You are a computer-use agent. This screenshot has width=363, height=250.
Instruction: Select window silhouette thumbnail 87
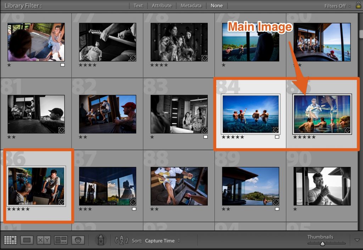(108, 186)
